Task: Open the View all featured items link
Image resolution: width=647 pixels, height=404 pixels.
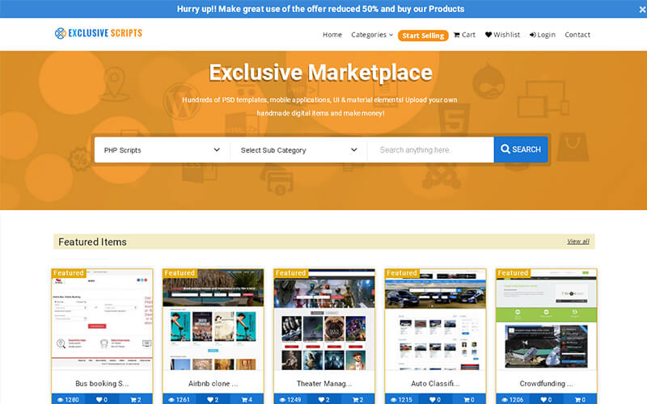Action: coord(578,241)
